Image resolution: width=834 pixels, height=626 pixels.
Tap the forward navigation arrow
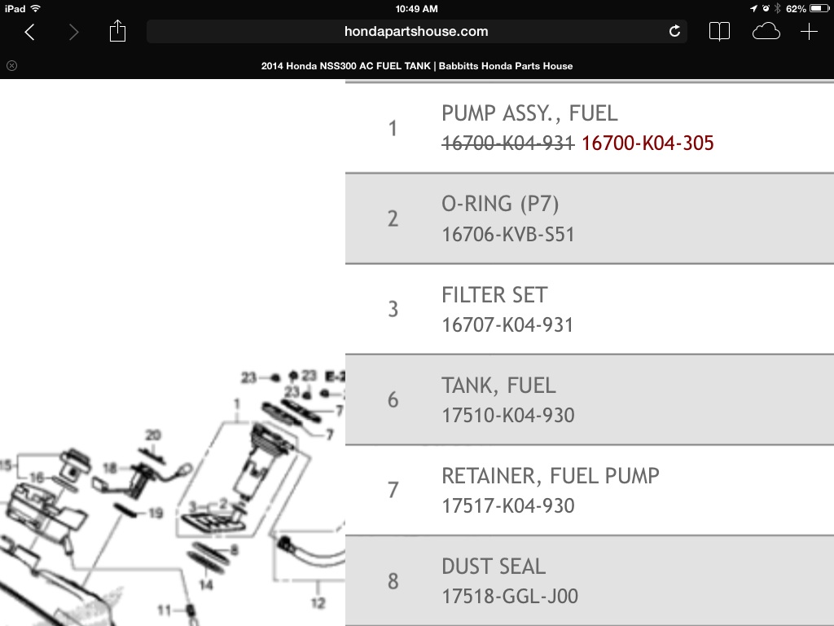point(73,32)
